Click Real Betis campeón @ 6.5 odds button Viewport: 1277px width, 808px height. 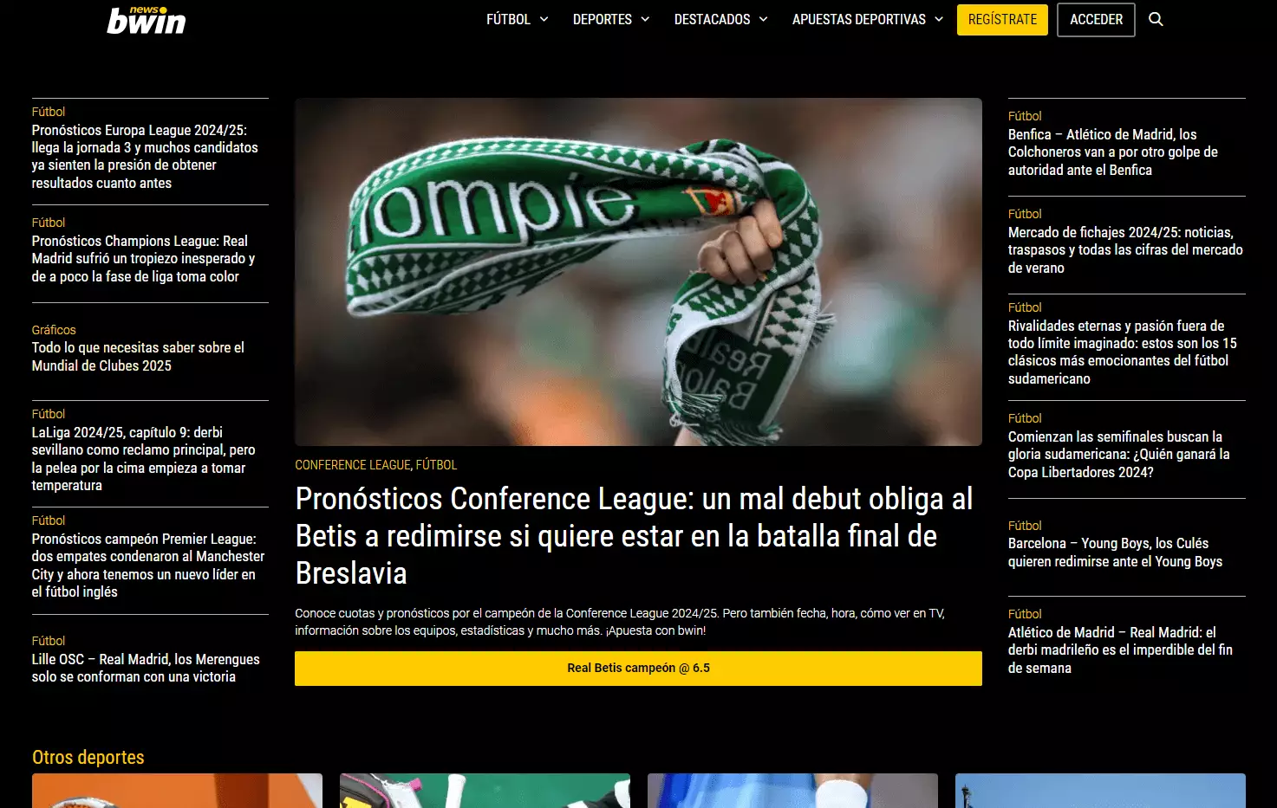pos(638,669)
